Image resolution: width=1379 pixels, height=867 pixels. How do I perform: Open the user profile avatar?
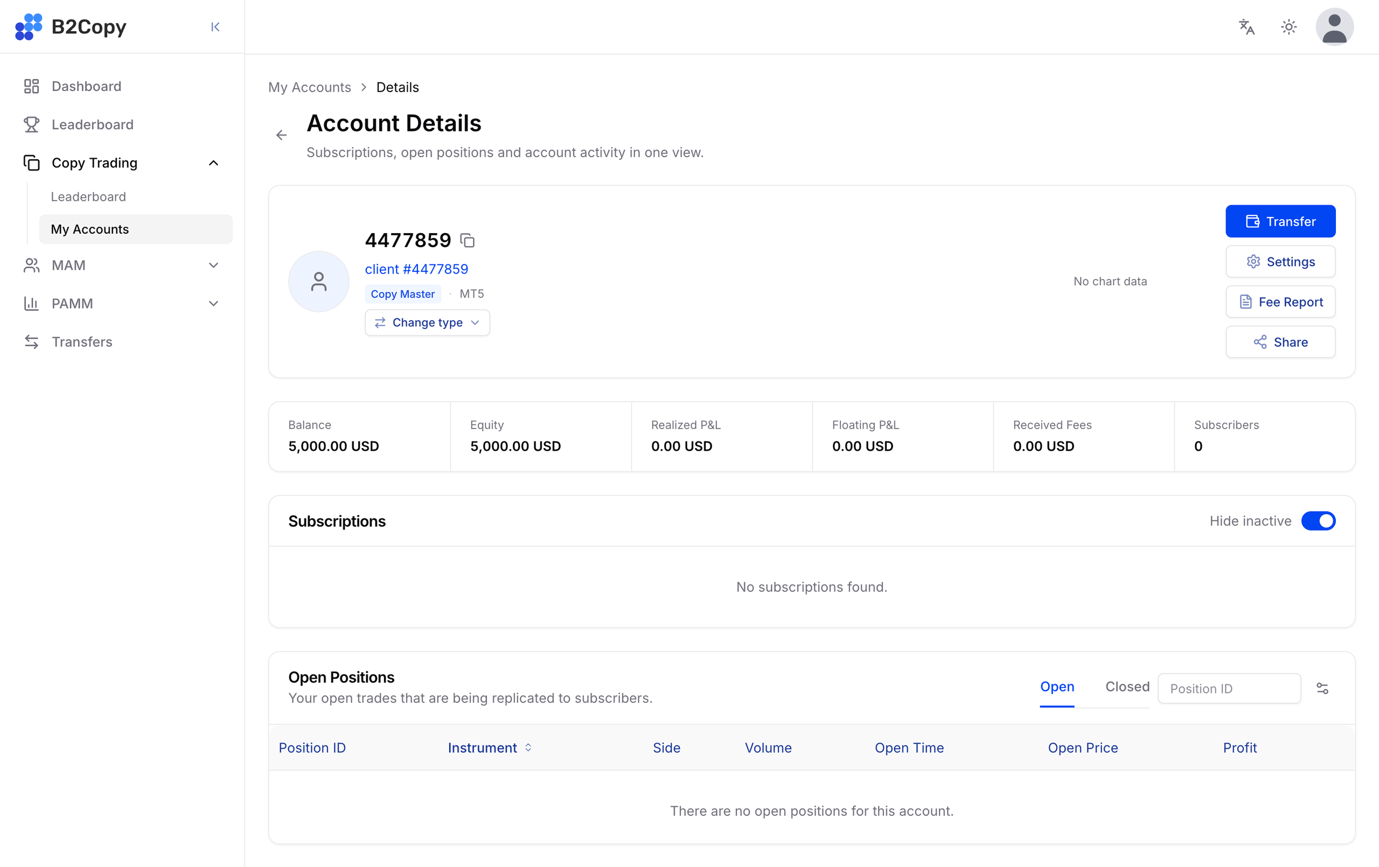coord(1334,27)
